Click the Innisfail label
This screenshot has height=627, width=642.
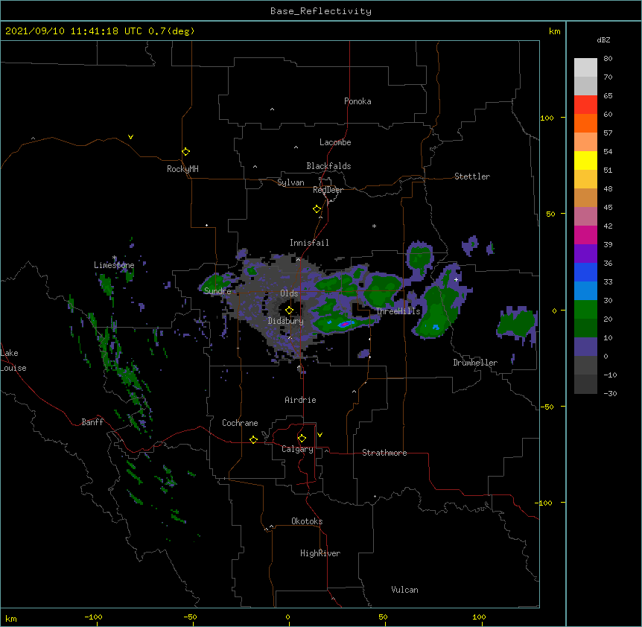tap(309, 243)
